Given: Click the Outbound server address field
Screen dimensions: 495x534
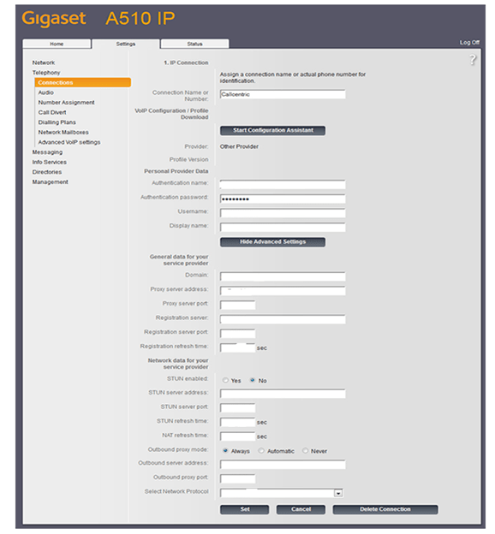Looking at the screenshot, I should click(283, 465).
